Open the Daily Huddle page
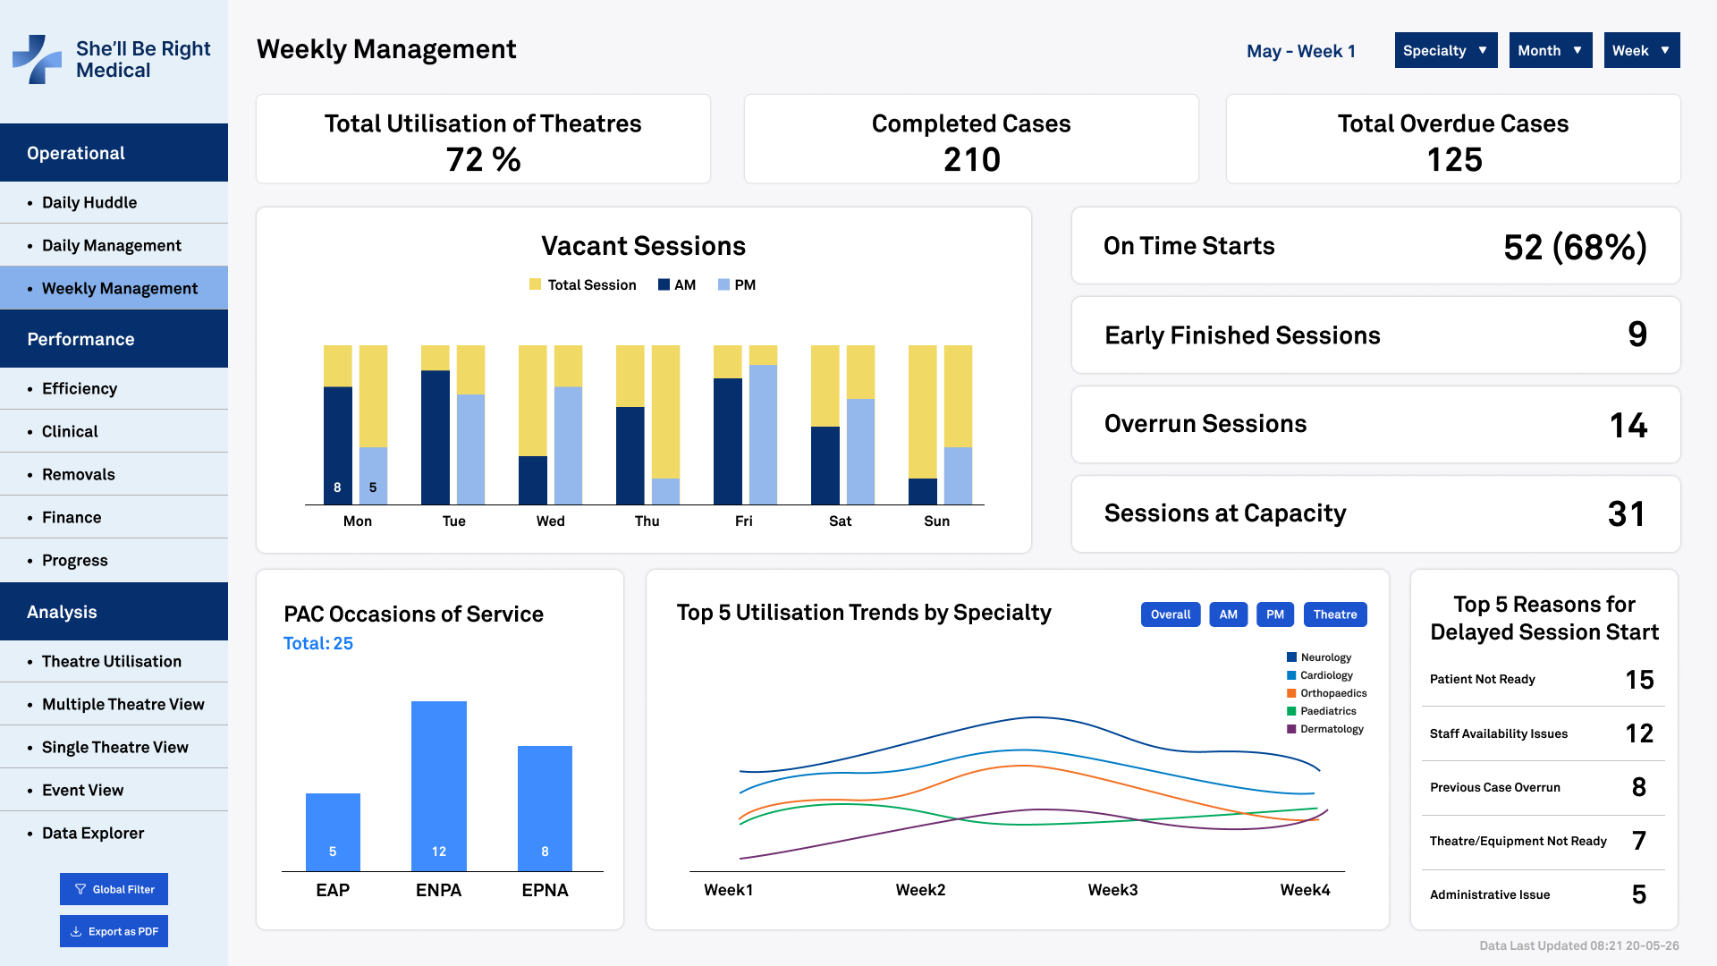This screenshot has width=1717, height=966. click(x=114, y=202)
